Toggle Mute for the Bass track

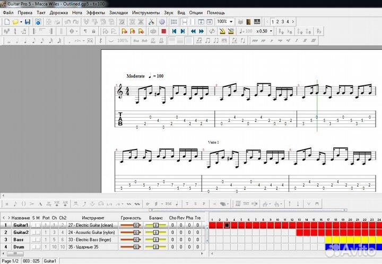pyautogui.click(x=38, y=239)
